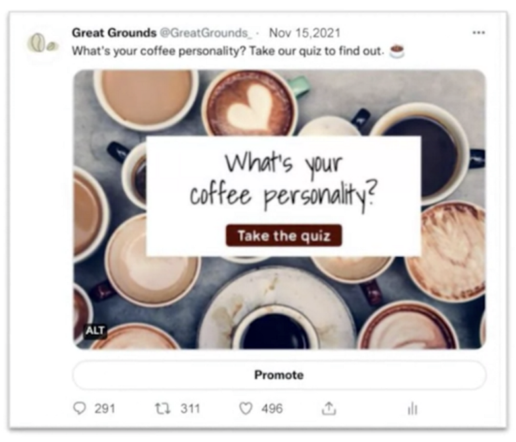Screen dimensions: 516x442
Task: Click the ALT badge on the image
Action: pos(95,330)
